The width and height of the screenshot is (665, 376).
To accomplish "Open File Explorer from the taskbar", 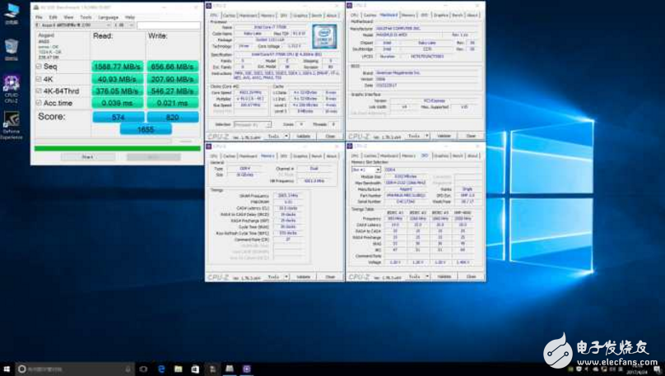I will click(179, 369).
